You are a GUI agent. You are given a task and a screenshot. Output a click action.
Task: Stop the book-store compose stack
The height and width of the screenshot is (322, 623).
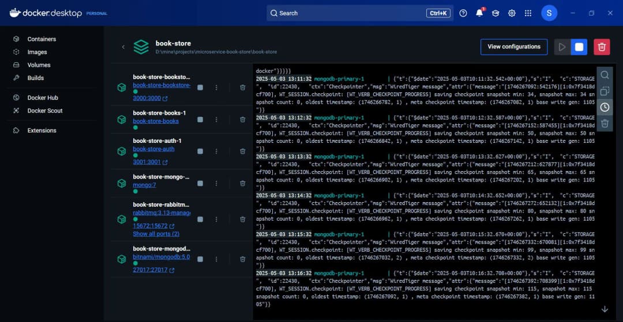click(579, 47)
